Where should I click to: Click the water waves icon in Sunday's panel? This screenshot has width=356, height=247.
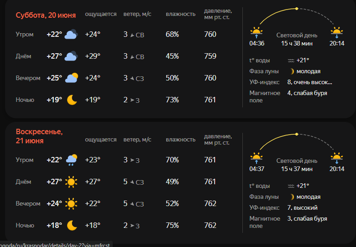pyautogui.click(x=291, y=186)
